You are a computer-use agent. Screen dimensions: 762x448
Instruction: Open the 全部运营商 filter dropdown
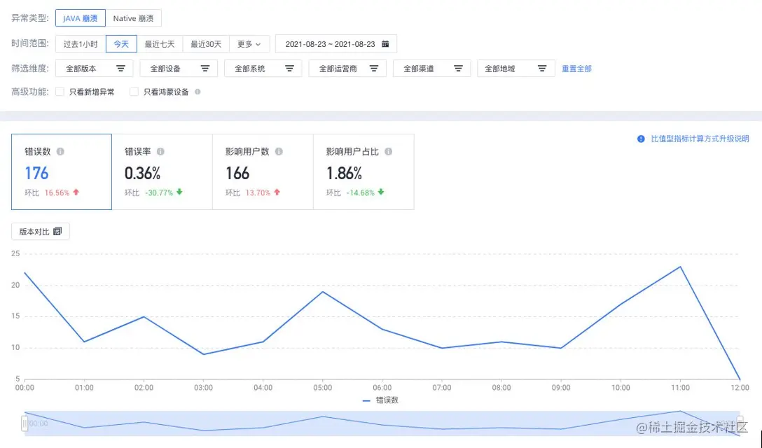point(347,69)
